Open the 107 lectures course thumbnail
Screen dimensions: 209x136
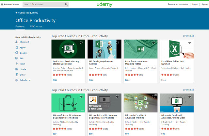point(104,103)
